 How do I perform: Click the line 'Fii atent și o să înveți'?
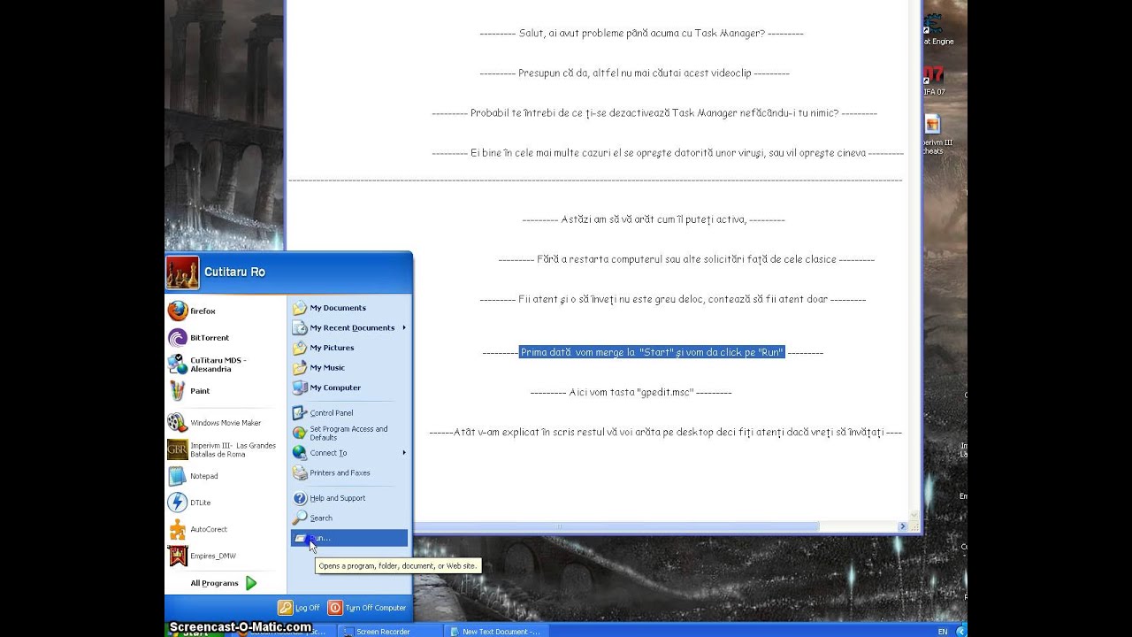(x=672, y=299)
